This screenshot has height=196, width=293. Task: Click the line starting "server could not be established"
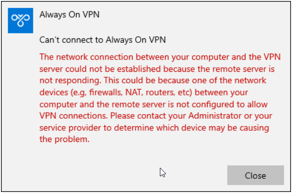pyautogui.click(x=157, y=69)
